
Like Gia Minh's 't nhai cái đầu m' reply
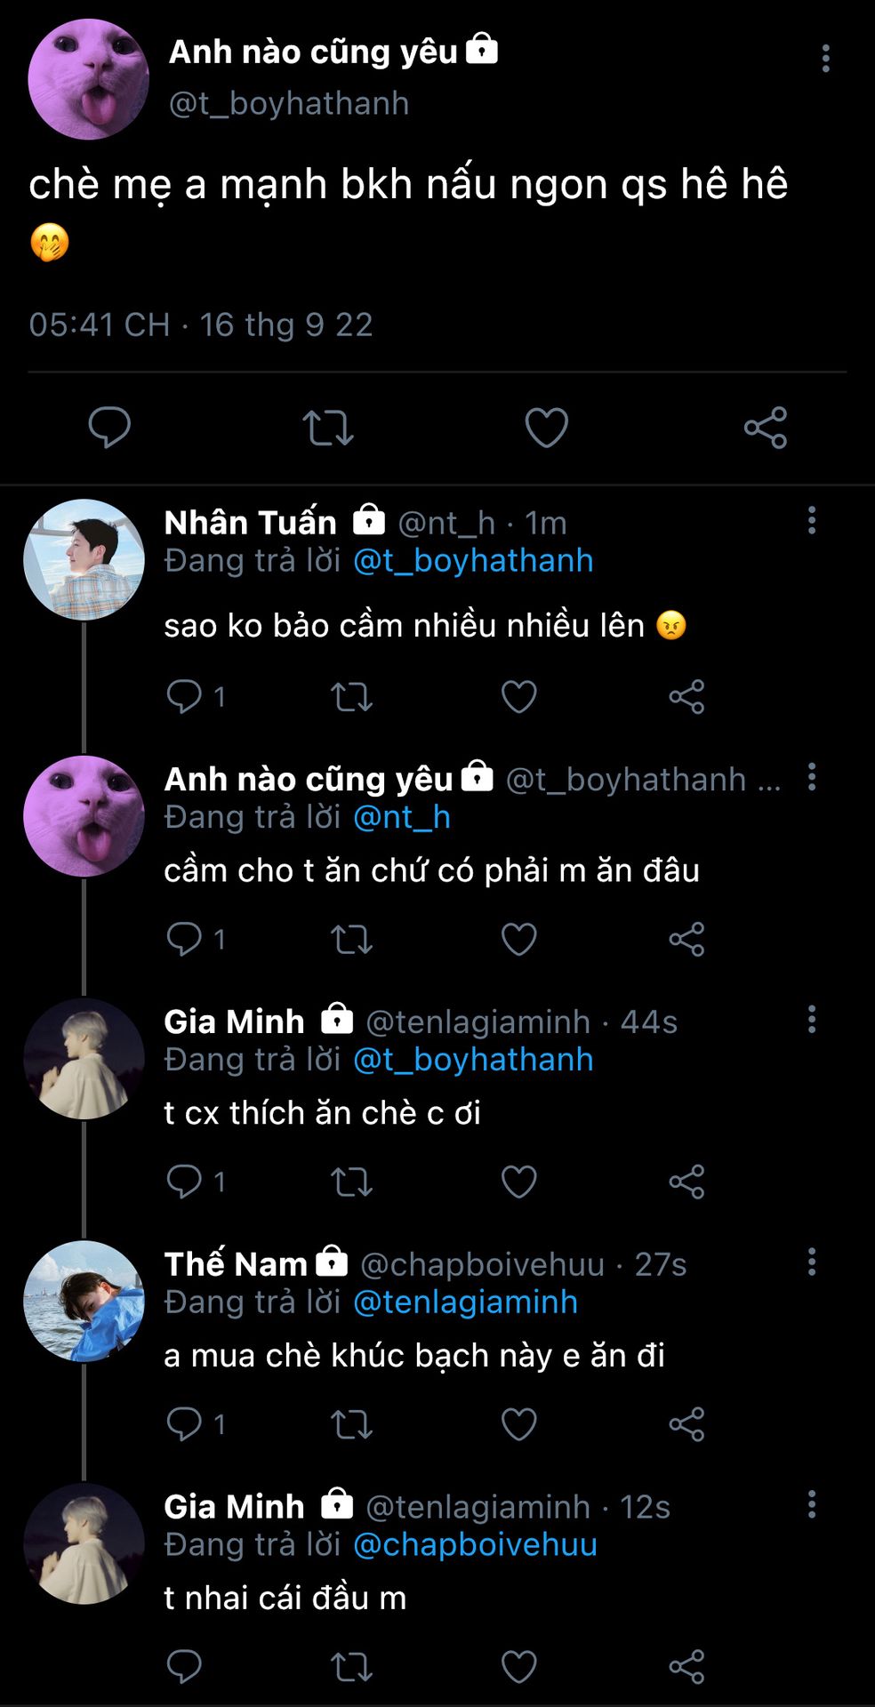coord(518,1667)
